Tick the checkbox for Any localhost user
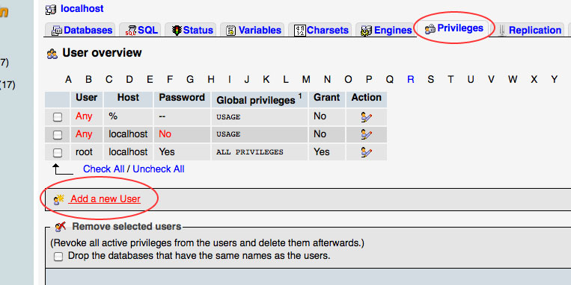This screenshot has width=571, height=285. (58, 135)
